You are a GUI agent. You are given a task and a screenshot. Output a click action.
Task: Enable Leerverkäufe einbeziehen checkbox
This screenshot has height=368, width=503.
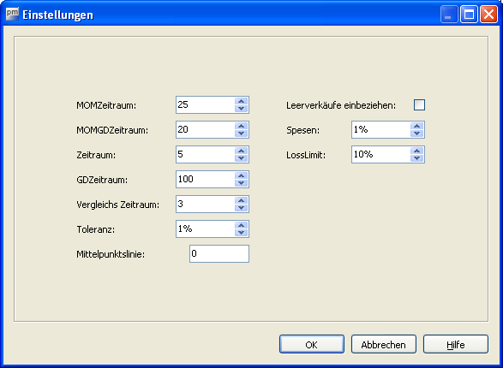(419, 104)
